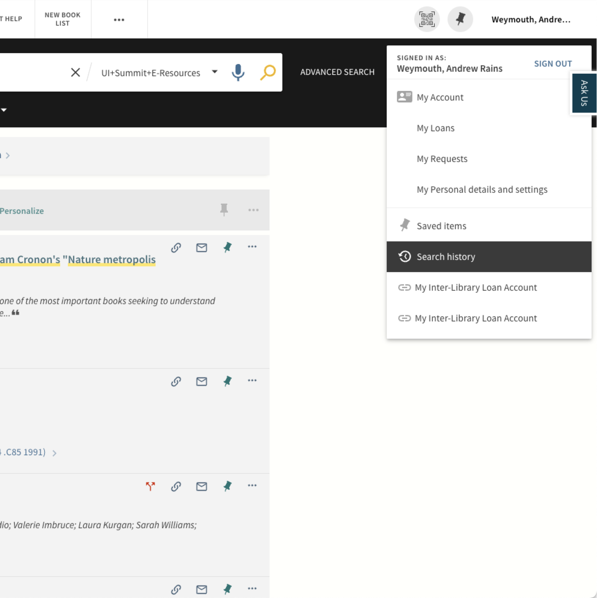The width and height of the screenshot is (598, 598).
Task: Go to New Book List
Action: [62, 19]
